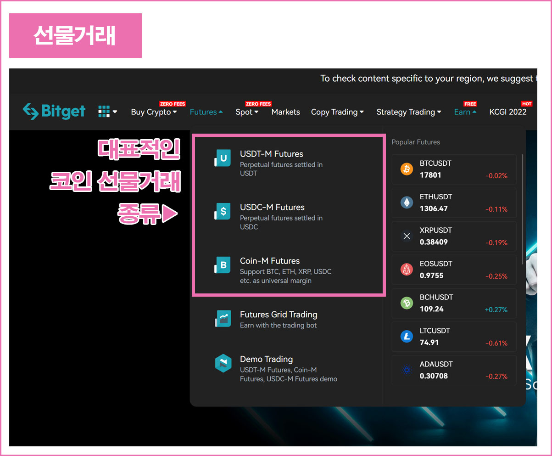Image resolution: width=552 pixels, height=456 pixels.
Task: Click the Cardano icon for ADAUSDT
Action: (407, 370)
